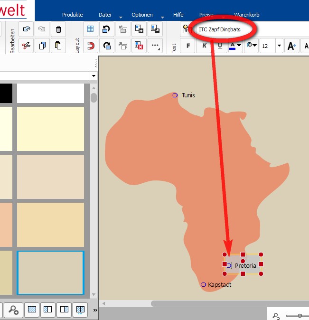Click the undo arrow in Bearbeiten group

pyautogui.click(x=26, y=29)
